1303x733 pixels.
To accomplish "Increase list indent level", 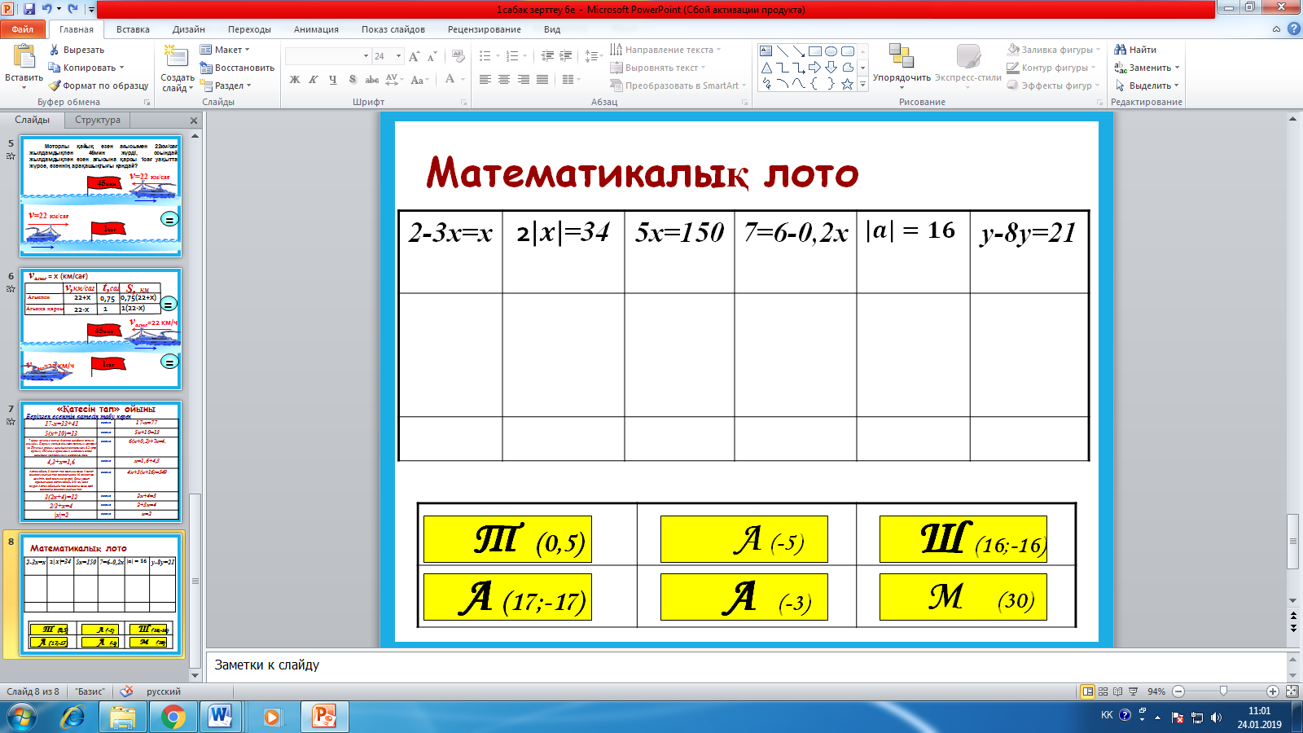I will 566,56.
